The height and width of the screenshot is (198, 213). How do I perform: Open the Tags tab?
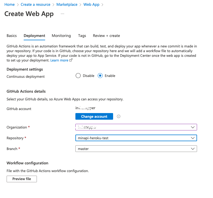(82, 36)
